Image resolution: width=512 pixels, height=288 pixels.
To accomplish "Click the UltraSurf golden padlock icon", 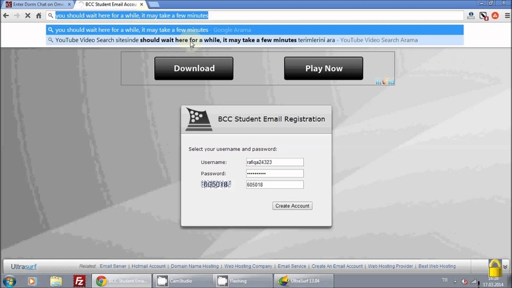I will [494, 268].
